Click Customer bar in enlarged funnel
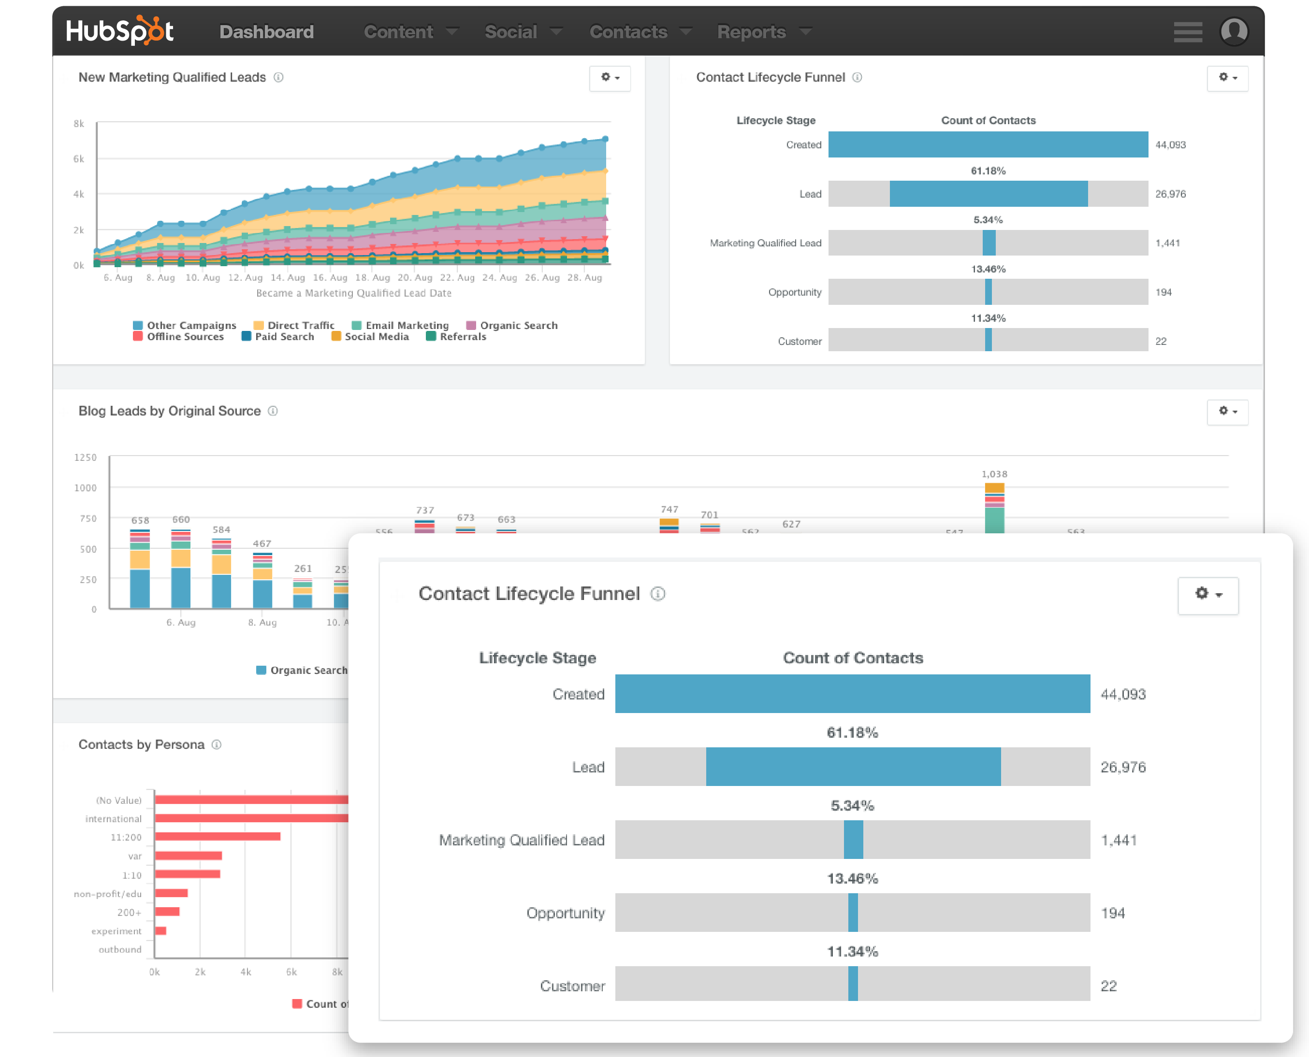The height and width of the screenshot is (1057, 1309). tap(852, 984)
